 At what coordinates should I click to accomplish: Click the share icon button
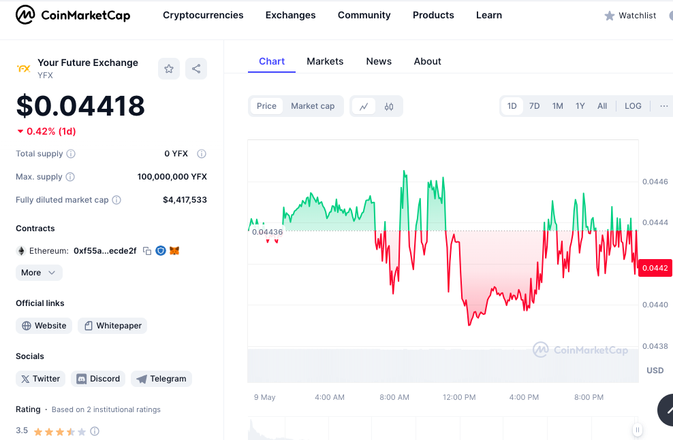(x=196, y=69)
